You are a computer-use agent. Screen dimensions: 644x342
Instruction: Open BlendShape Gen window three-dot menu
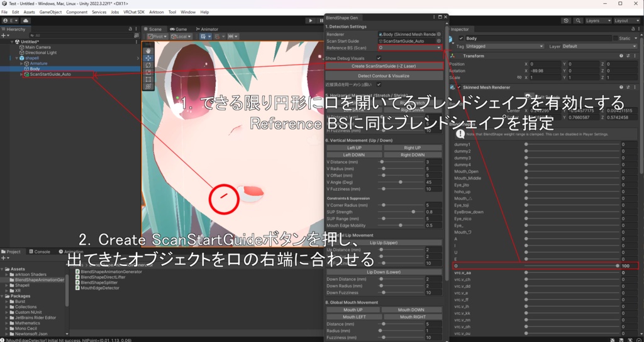pyautogui.click(x=434, y=18)
